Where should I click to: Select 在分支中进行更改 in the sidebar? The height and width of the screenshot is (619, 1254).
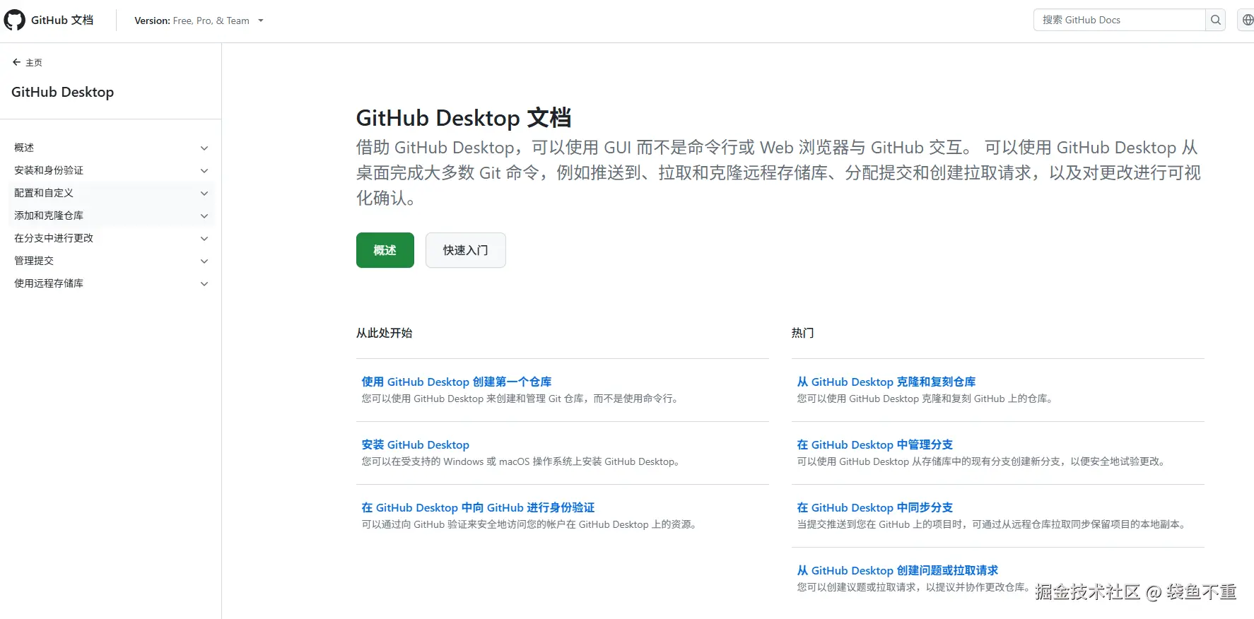(x=54, y=238)
